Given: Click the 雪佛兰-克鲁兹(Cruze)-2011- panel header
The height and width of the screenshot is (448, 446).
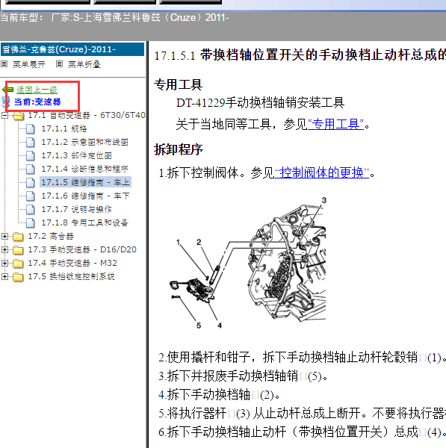Looking at the screenshot, I should (x=72, y=49).
